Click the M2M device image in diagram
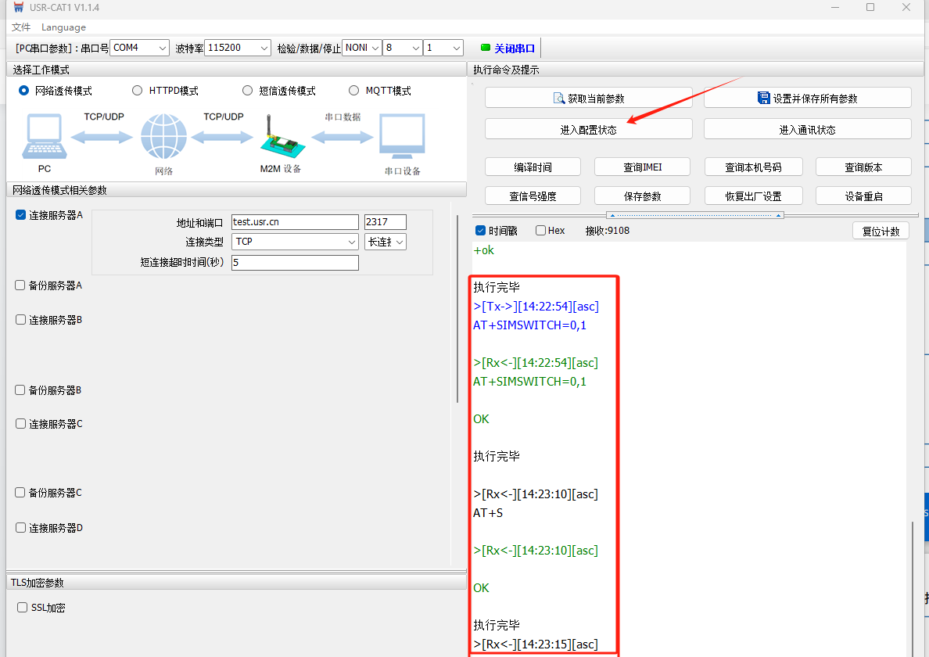This screenshot has height=657, width=929. tap(280, 138)
